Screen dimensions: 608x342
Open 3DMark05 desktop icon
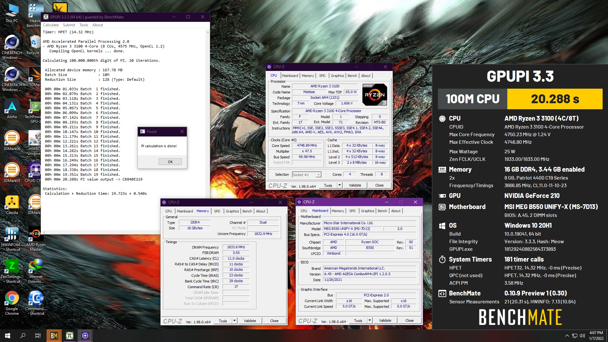pyautogui.click(x=12, y=173)
